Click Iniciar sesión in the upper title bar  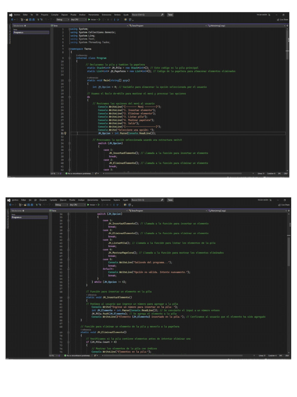(263, 15)
